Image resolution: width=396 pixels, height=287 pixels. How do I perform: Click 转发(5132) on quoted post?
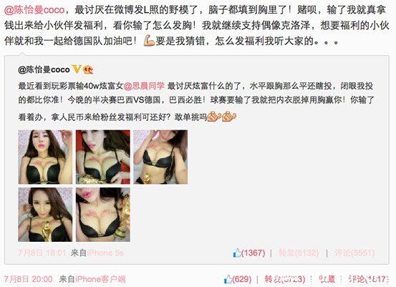click(x=299, y=253)
